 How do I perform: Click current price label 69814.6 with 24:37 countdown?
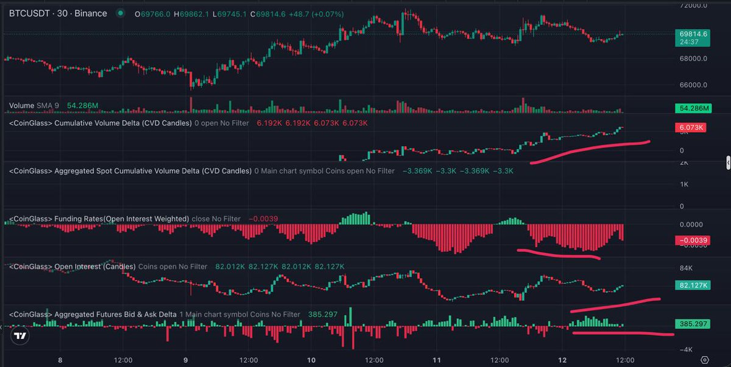694,39
